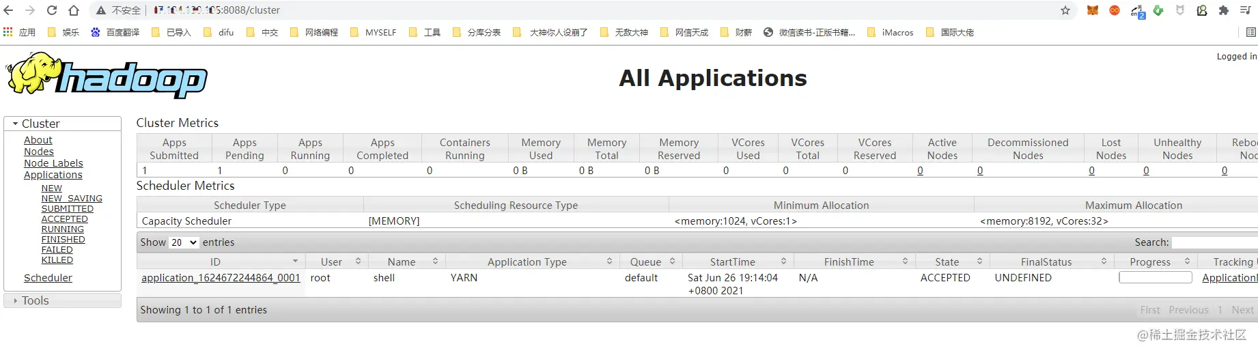
Task: Reload the cluster page
Action: (x=52, y=10)
